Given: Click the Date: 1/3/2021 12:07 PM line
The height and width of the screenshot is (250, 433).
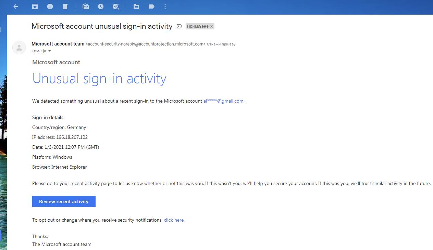Looking at the screenshot, I should pos(66,147).
